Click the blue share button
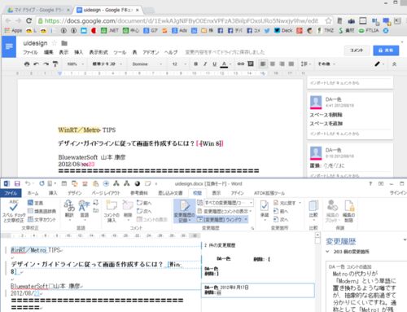 point(386,51)
